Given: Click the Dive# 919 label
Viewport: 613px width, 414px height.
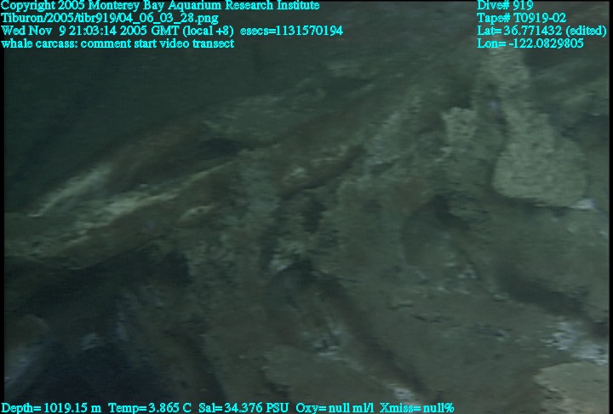Looking at the screenshot, I should tap(505, 5).
